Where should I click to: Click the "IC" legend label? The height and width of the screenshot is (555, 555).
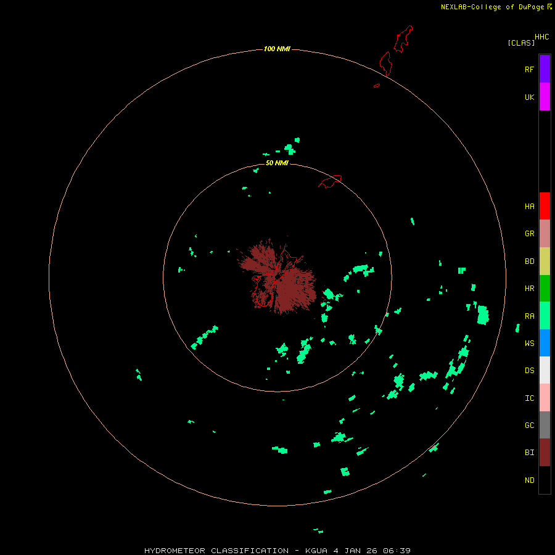[530, 398]
